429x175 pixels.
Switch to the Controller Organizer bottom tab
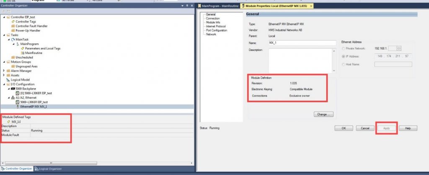click(17, 169)
